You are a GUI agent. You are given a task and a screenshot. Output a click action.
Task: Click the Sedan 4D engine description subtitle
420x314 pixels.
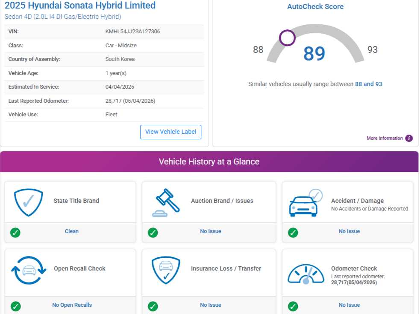coord(63,17)
